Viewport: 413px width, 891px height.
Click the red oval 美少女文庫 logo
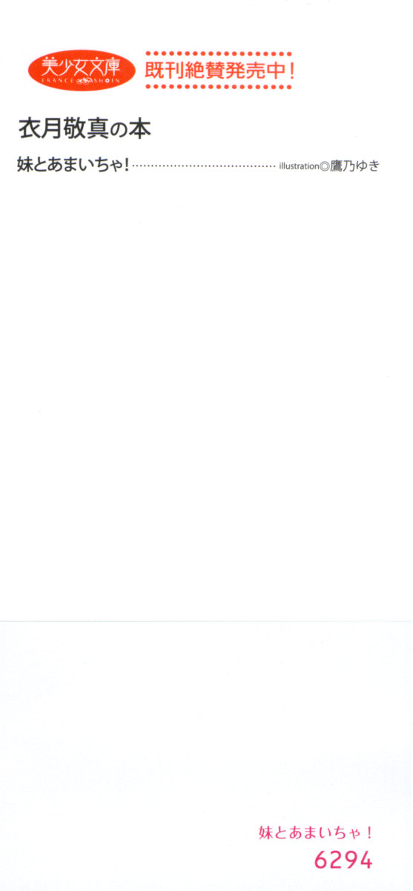click(82, 71)
